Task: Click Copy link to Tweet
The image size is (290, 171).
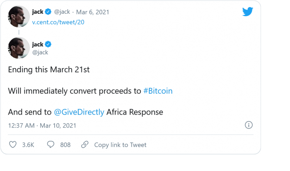Action: click(120, 145)
